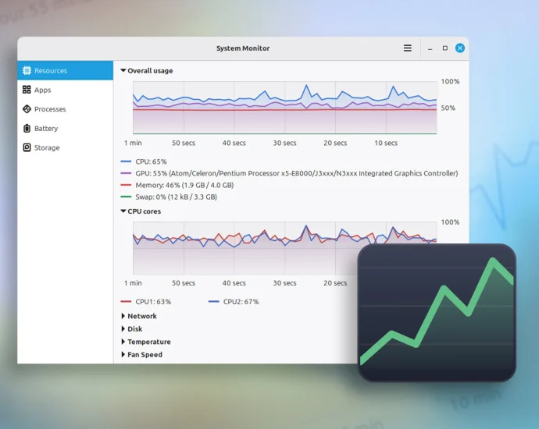Screen dimensions: 539x429
Task: Open the Processes label in sidebar
Action: [x=50, y=109]
